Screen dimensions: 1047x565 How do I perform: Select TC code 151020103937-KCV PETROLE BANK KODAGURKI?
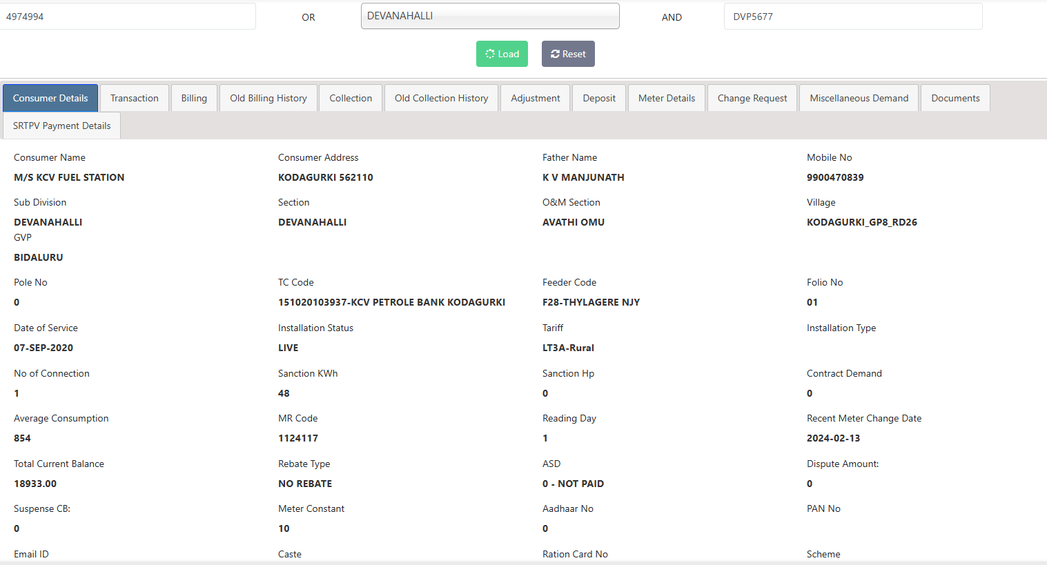392,302
